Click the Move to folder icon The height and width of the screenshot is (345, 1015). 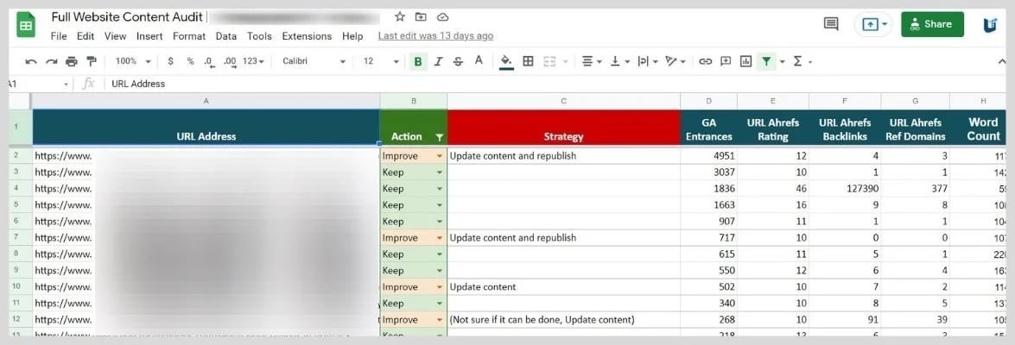pos(421,16)
